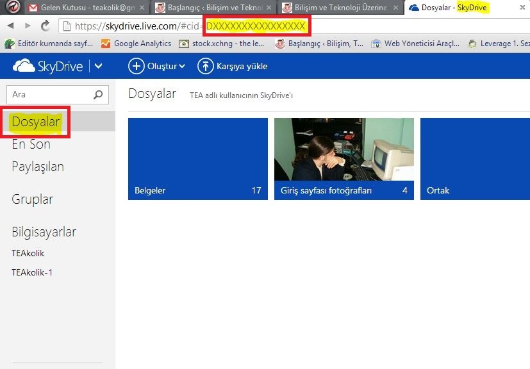Close the Gelen Kutusu tab
Image resolution: width=530 pixels, height=369 pixels.
click(142, 8)
